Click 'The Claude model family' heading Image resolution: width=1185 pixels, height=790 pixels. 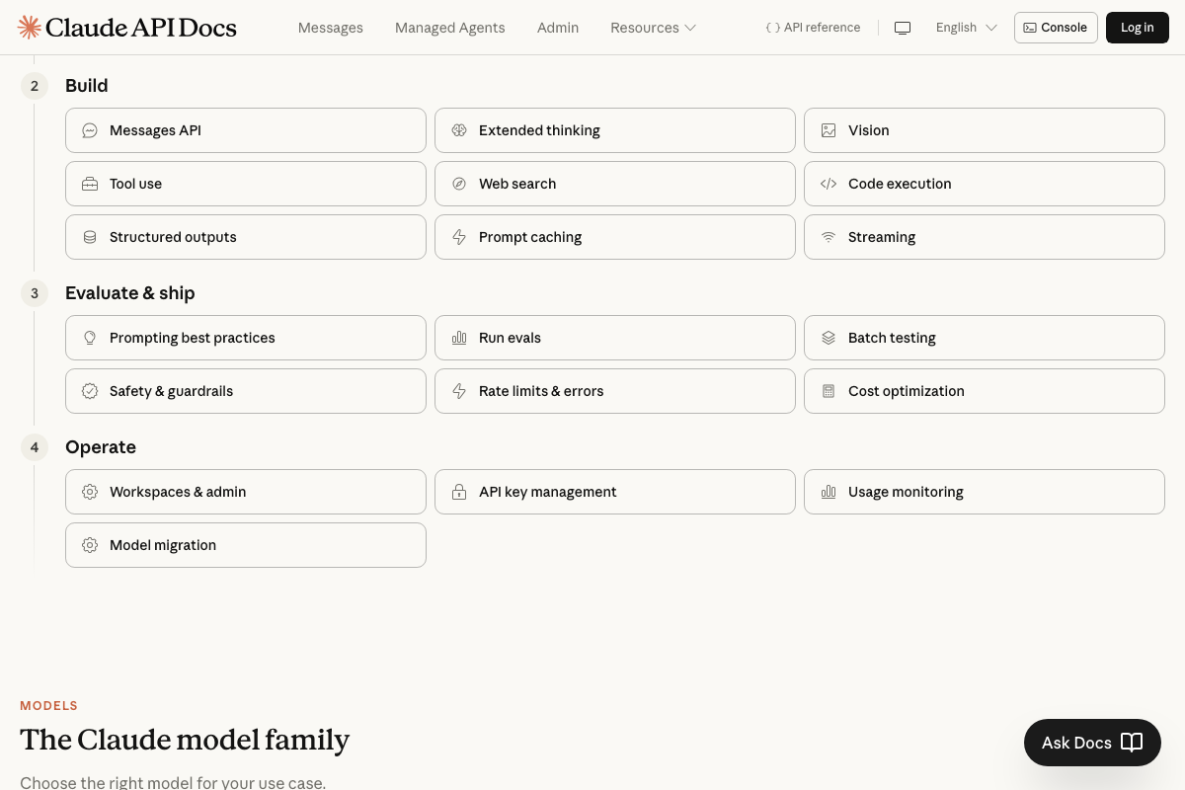tap(185, 740)
